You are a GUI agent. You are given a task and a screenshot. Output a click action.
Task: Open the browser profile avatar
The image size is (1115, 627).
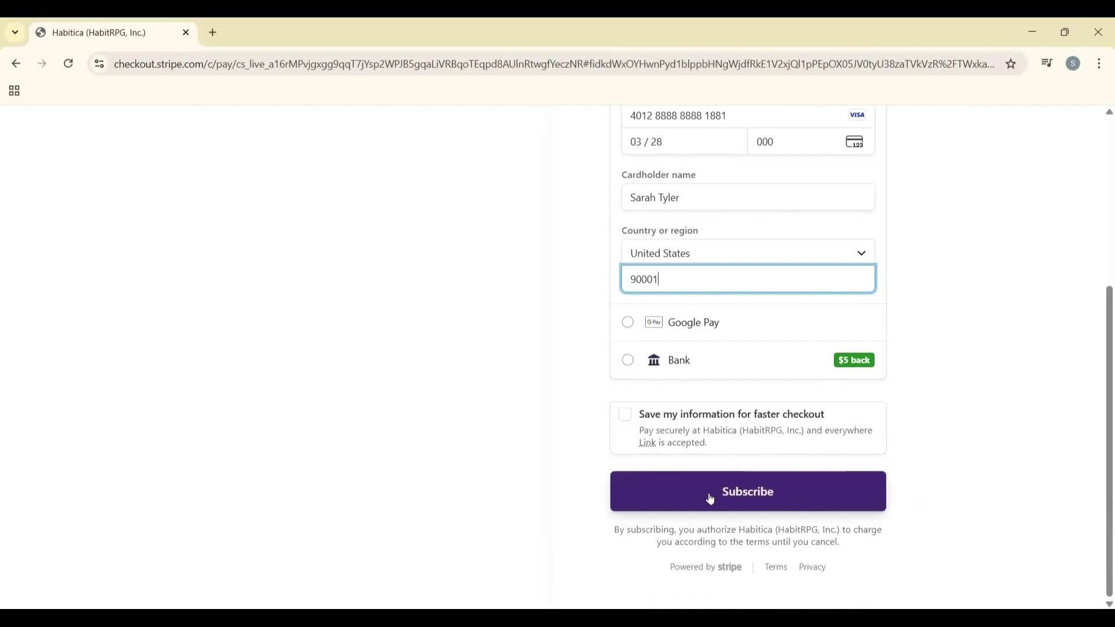coord(1074,64)
